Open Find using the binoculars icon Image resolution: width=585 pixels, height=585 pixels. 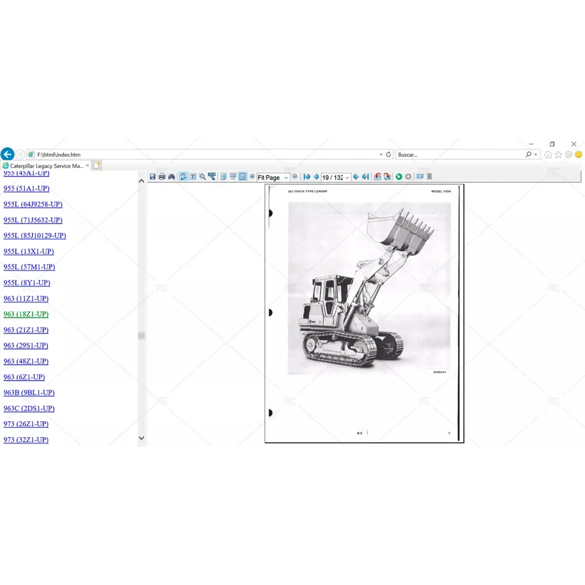tap(171, 177)
